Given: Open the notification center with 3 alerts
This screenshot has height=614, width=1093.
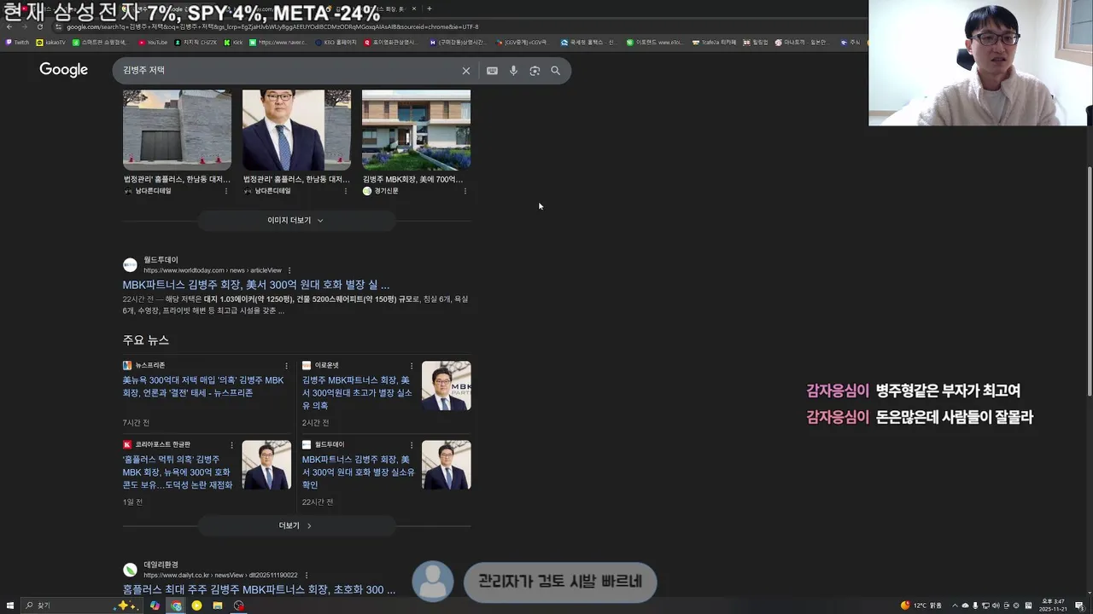Looking at the screenshot, I should tap(1079, 605).
